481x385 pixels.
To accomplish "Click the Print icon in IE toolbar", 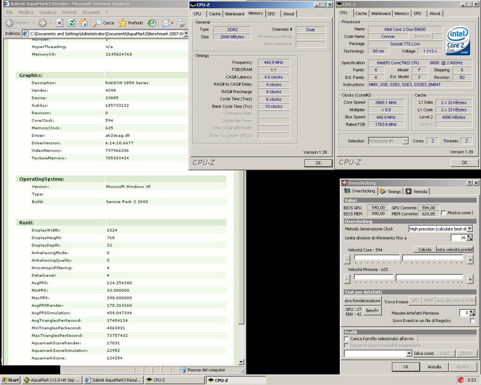I will pos(181,23).
